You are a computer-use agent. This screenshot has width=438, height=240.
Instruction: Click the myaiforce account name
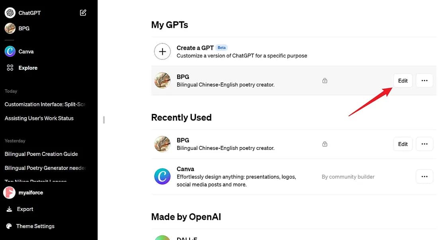31,193
